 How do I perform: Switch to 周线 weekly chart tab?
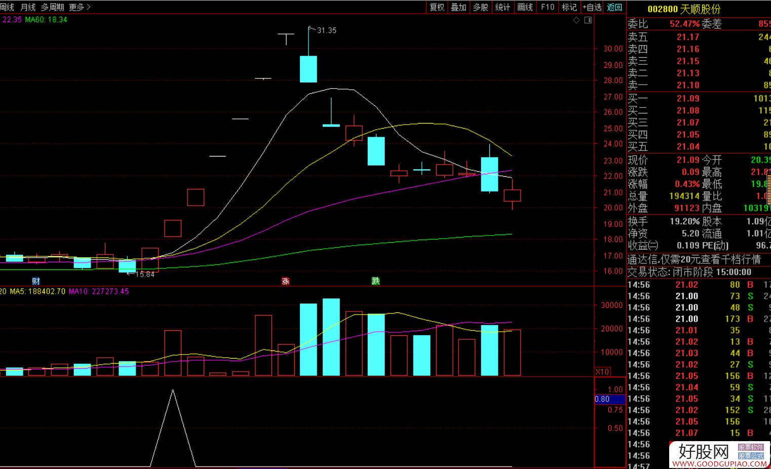tap(7, 7)
